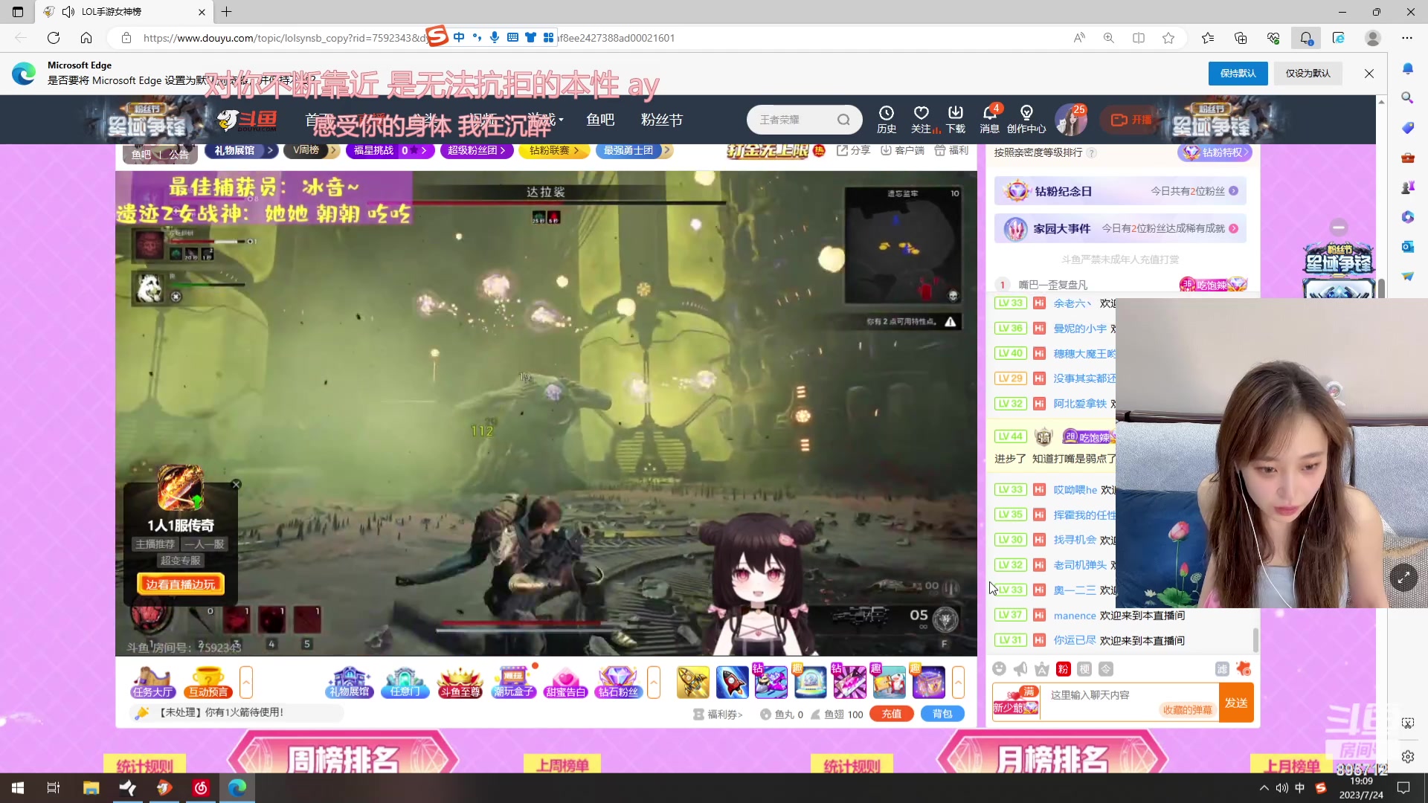Image resolution: width=1428 pixels, height=803 pixels.
Task: Expand the arrow next to 互动预言
Action: coord(246,682)
